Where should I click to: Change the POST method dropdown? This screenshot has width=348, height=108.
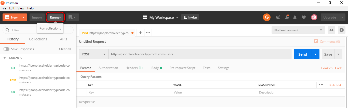point(93,54)
